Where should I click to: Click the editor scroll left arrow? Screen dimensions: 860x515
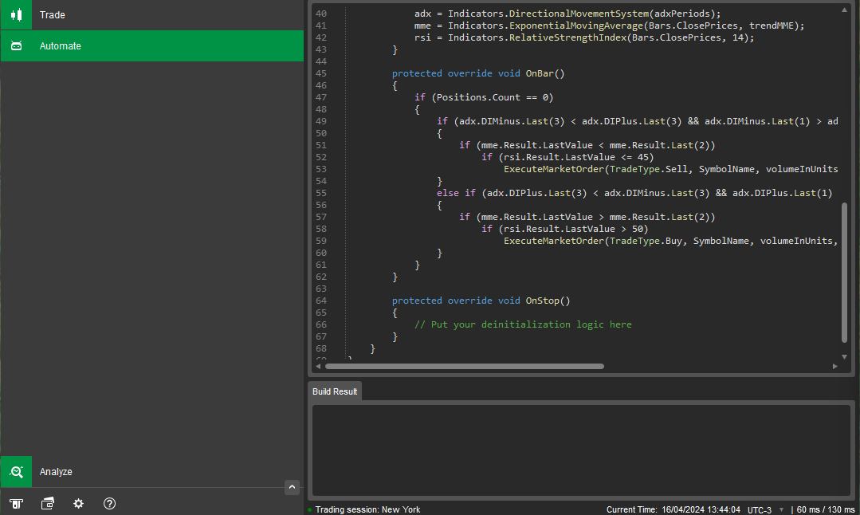318,367
